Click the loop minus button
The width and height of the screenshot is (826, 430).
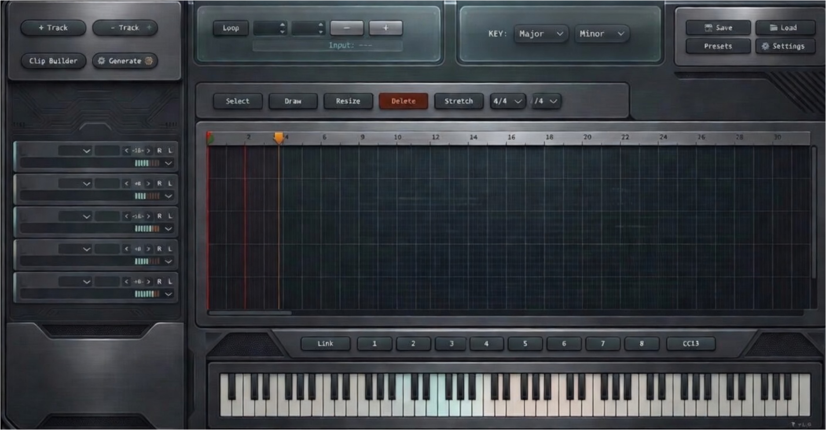point(347,28)
